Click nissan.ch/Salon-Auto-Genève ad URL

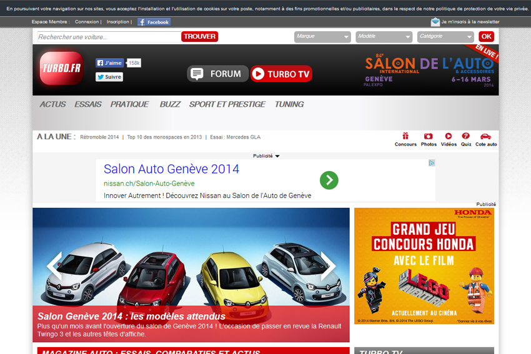coord(149,184)
